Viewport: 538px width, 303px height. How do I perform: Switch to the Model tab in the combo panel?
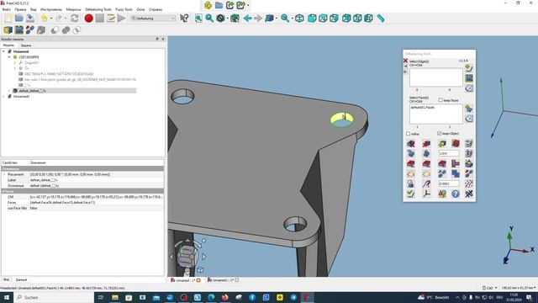8,45
